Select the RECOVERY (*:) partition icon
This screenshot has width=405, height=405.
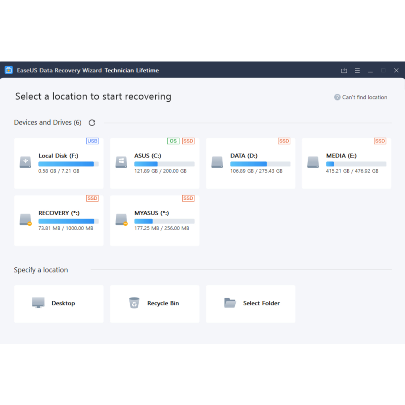tap(26, 220)
